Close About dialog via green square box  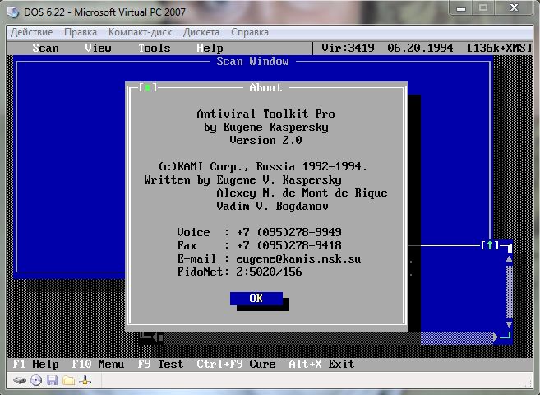(148, 87)
